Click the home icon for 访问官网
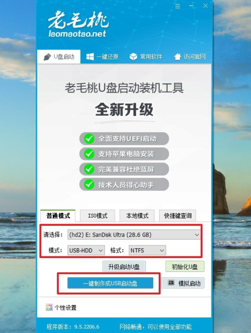This screenshot has height=333, width=251. tap(178, 57)
